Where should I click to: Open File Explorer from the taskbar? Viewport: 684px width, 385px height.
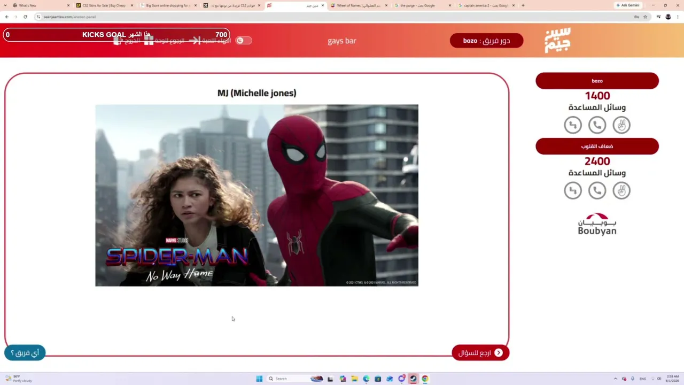click(x=354, y=379)
